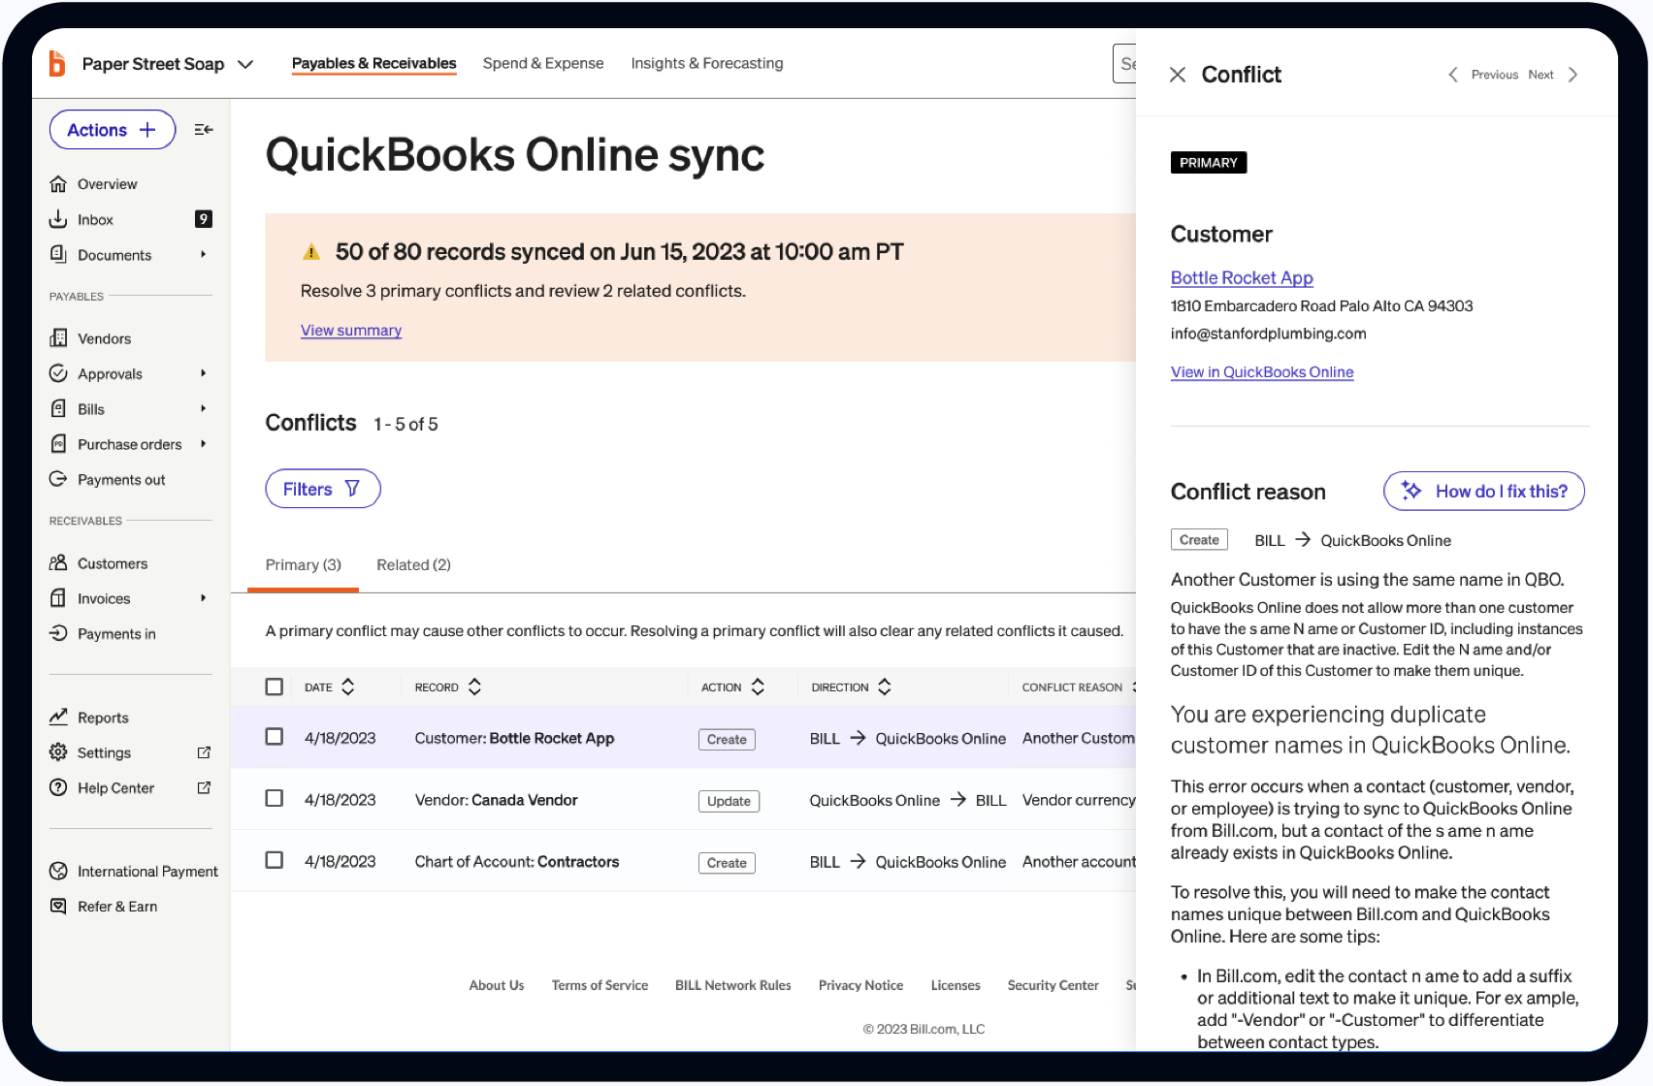Open the Inbox download icon
This screenshot has width=1653, height=1086.
[x=58, y=219]
